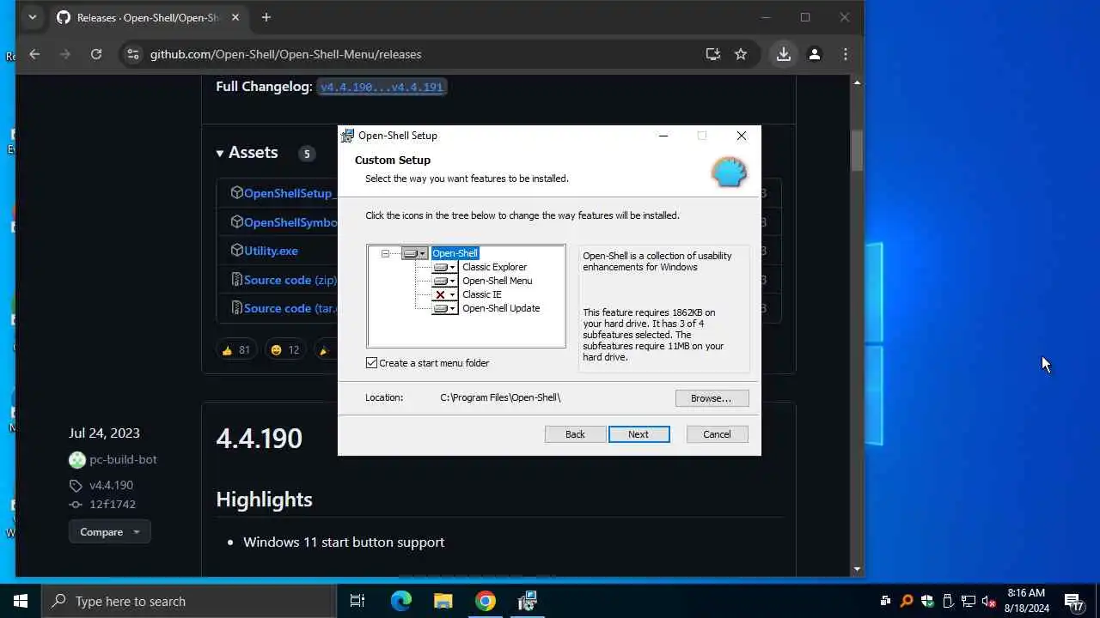Click the thumbs up reaction with 81
Screen dimensions: 1100x618
coord(235,349)
